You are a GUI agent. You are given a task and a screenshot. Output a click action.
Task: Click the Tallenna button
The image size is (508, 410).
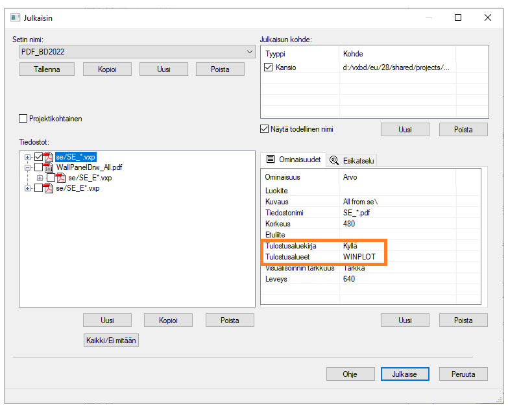pyautogui.click(x=47, y=69)
